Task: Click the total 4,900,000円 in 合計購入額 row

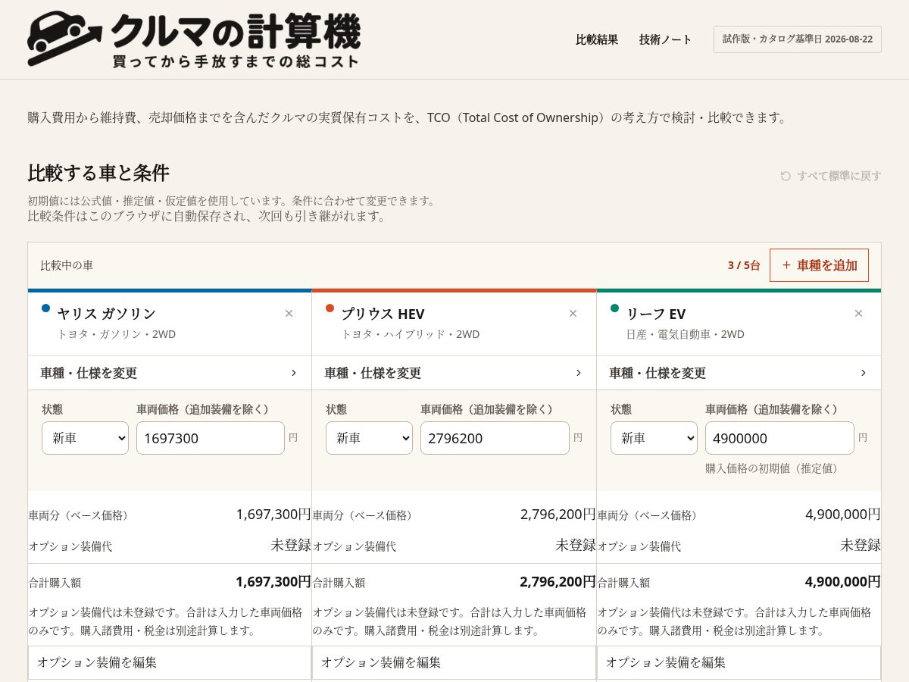Action: coord(842,582)
